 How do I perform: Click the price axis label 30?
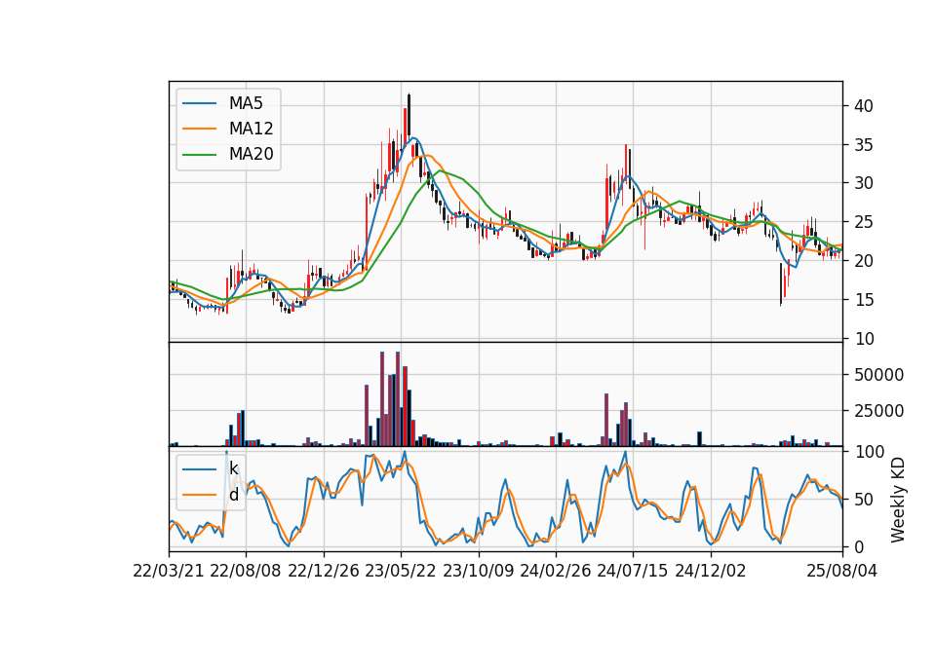(x=864, y=183)
